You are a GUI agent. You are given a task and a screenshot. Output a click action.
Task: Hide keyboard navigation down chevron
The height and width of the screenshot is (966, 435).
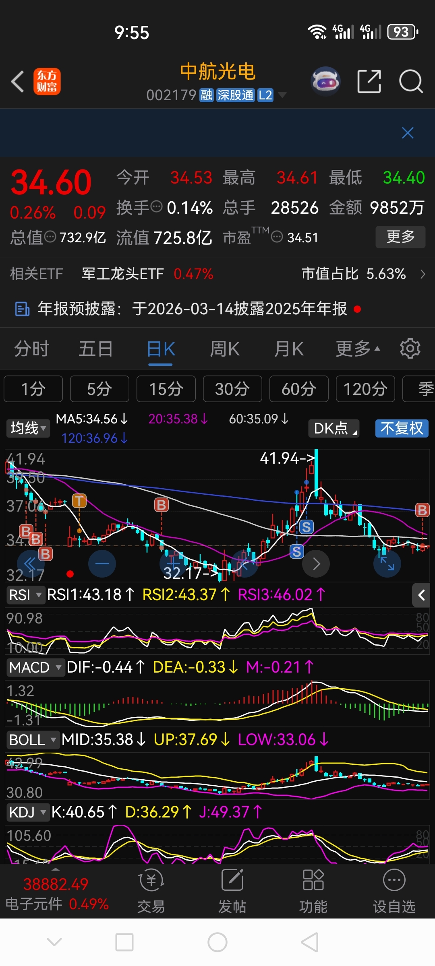point(54,942)
